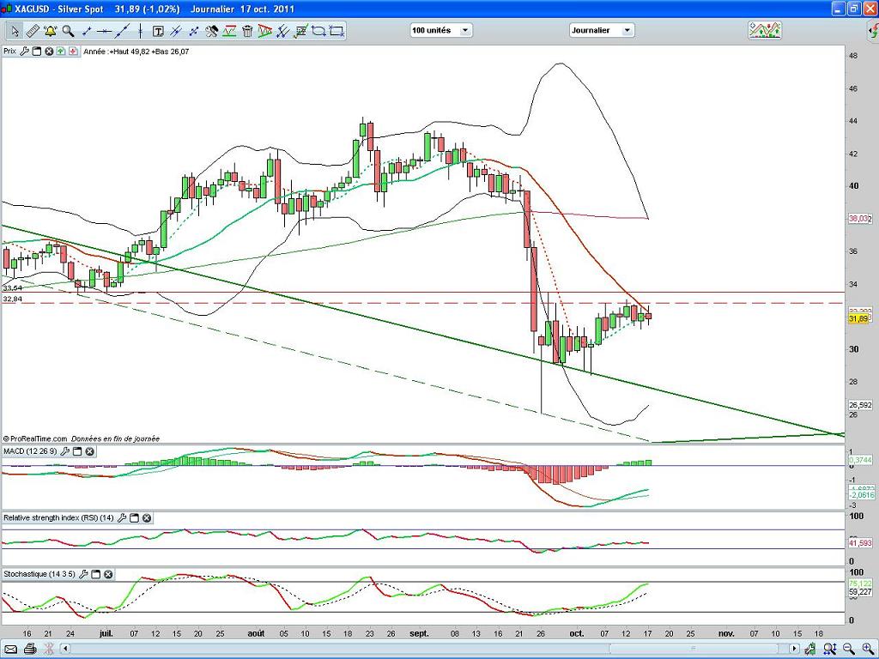Click the 41,593 RSI value label
This screenshot has height=659, width=879.
click(860, 543)
